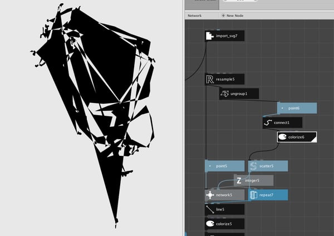Select the network5 node
This screenshot has width=334, height=236.
pos(225,195)
